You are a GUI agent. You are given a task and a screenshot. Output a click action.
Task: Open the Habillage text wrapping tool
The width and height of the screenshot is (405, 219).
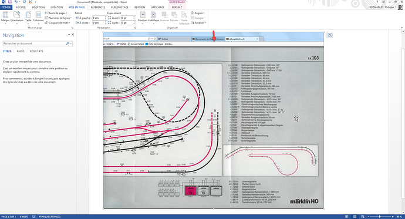[153, 17]
